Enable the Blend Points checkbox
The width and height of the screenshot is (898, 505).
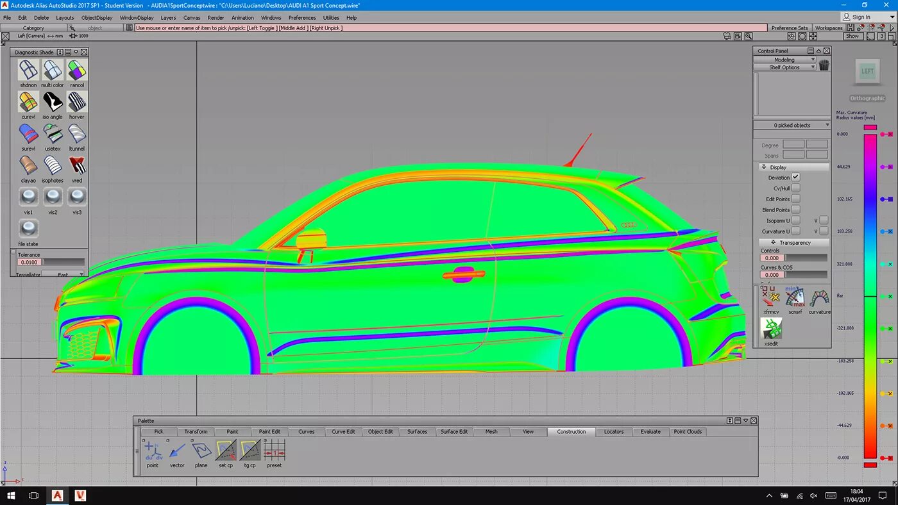pyautogui.click(x=795, y=210)
